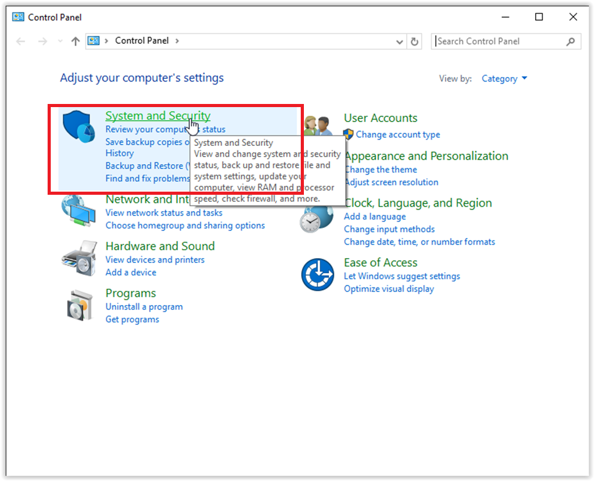The image size is (594, 481).
Task: Click the Forward arrow navigation button
Action: [43, 41]
